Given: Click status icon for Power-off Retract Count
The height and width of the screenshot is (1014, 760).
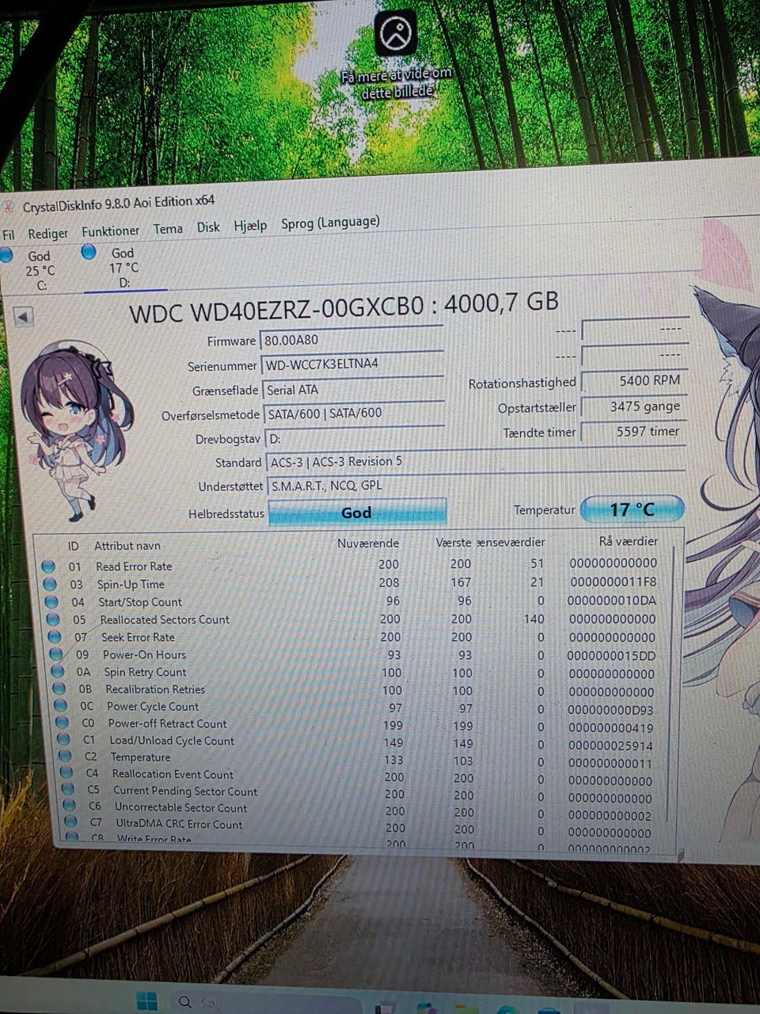Looking at the screenshot, I should (62, 723).
